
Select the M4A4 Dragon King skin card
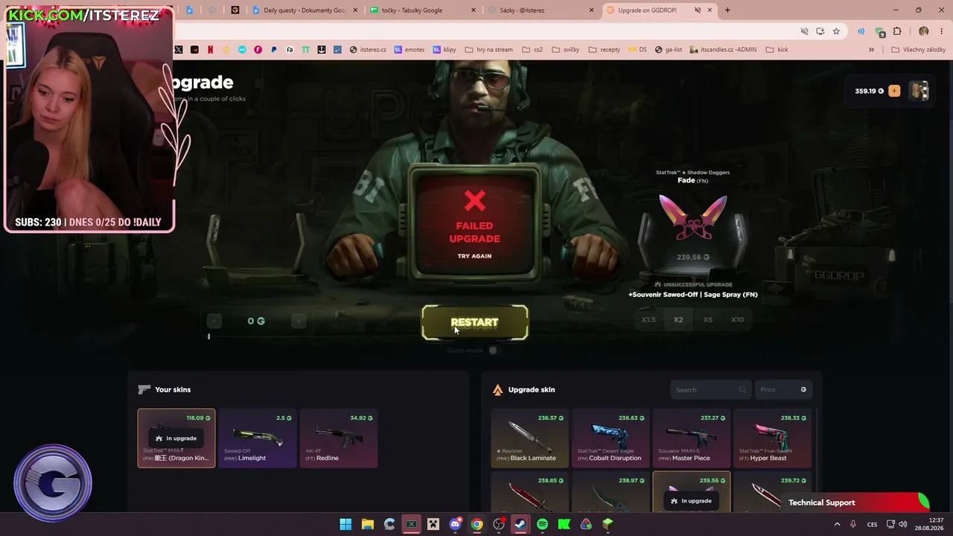[x=176, y=438]
